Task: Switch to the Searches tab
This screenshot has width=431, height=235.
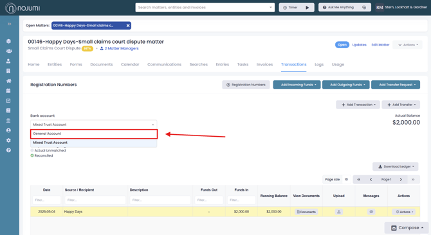Action: [199, 64]
